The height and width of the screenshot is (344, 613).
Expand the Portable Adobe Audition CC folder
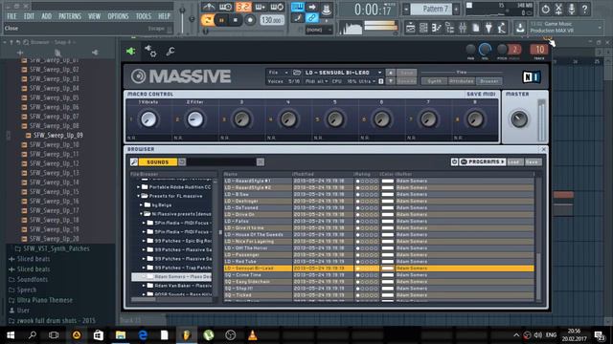tap(138, 187)
